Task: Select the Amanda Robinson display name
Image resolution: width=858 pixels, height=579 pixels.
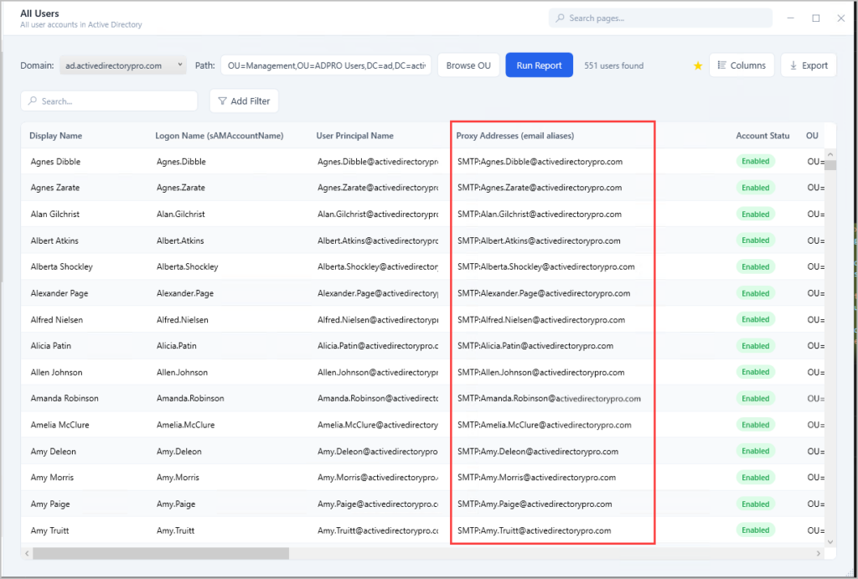Action: pyautogui.click(x=65, y=398)
